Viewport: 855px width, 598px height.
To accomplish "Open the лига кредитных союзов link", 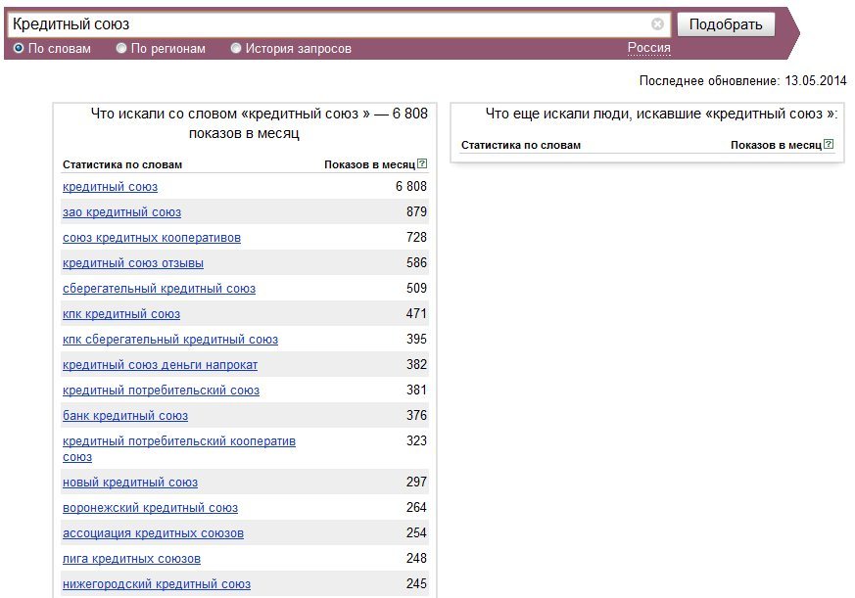I will click(x=131, y=559).
